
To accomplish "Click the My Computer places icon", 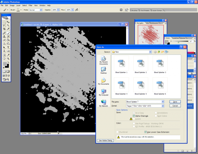I will [x=104, y=92].
